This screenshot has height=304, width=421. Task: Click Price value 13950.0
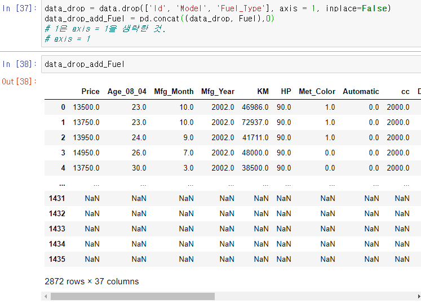click(x=86, y=138)
